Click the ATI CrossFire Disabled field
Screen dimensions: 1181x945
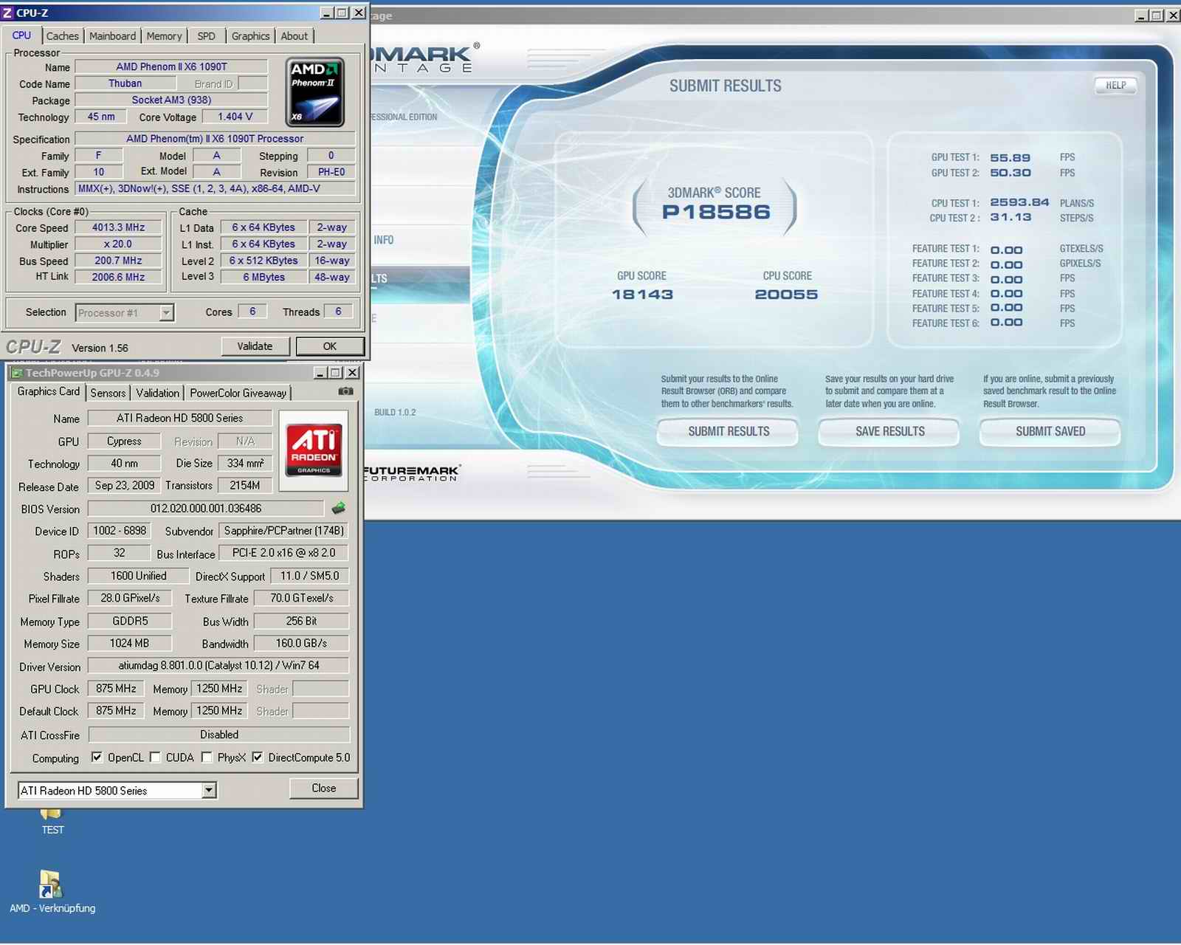pyautogui.click(x=218, y=735)
